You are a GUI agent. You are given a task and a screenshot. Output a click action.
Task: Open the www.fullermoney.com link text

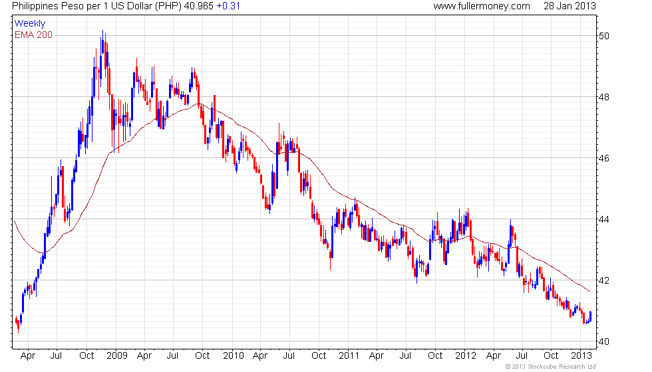[482, 6]
